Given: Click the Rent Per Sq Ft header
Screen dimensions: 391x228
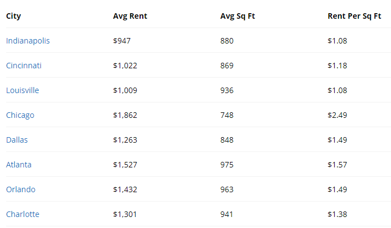Looking at the screenshot, I should pos(355,16).
